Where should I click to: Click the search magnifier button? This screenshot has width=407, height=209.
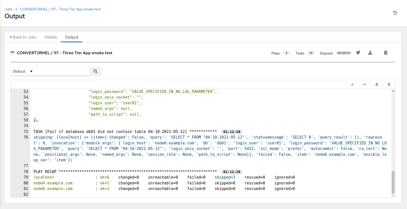pyautogui.click(x=95, y=71)
